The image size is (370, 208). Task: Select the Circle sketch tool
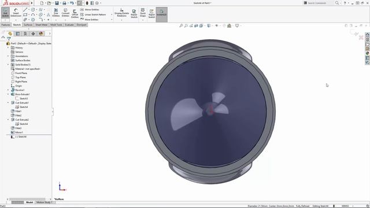(x=33, y=10)
